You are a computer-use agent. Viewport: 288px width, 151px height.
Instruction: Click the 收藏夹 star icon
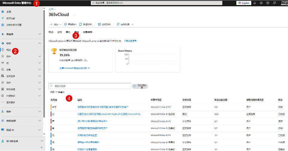[3, 34]
